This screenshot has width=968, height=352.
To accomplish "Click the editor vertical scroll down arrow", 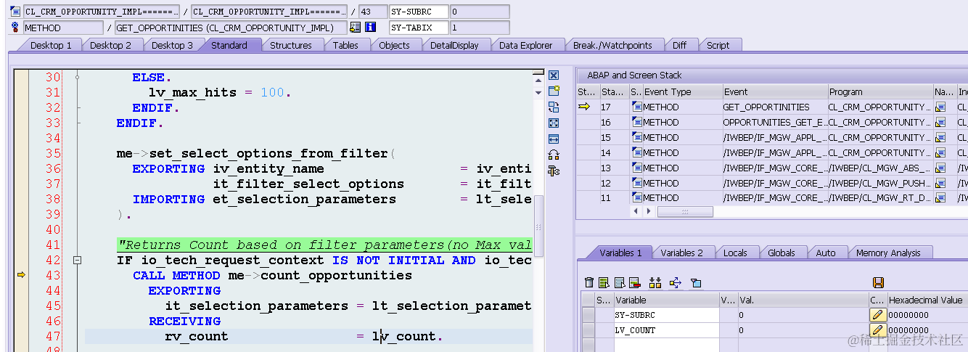I will (x=538, y=92).
